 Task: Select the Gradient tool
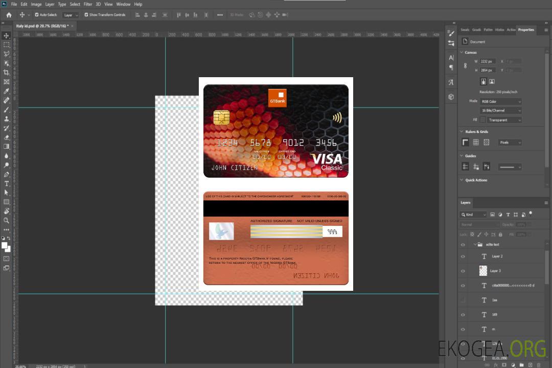coord(6,147)
